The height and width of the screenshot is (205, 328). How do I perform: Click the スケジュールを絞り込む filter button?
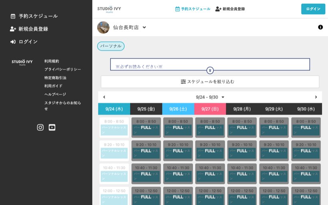point(210,82)
